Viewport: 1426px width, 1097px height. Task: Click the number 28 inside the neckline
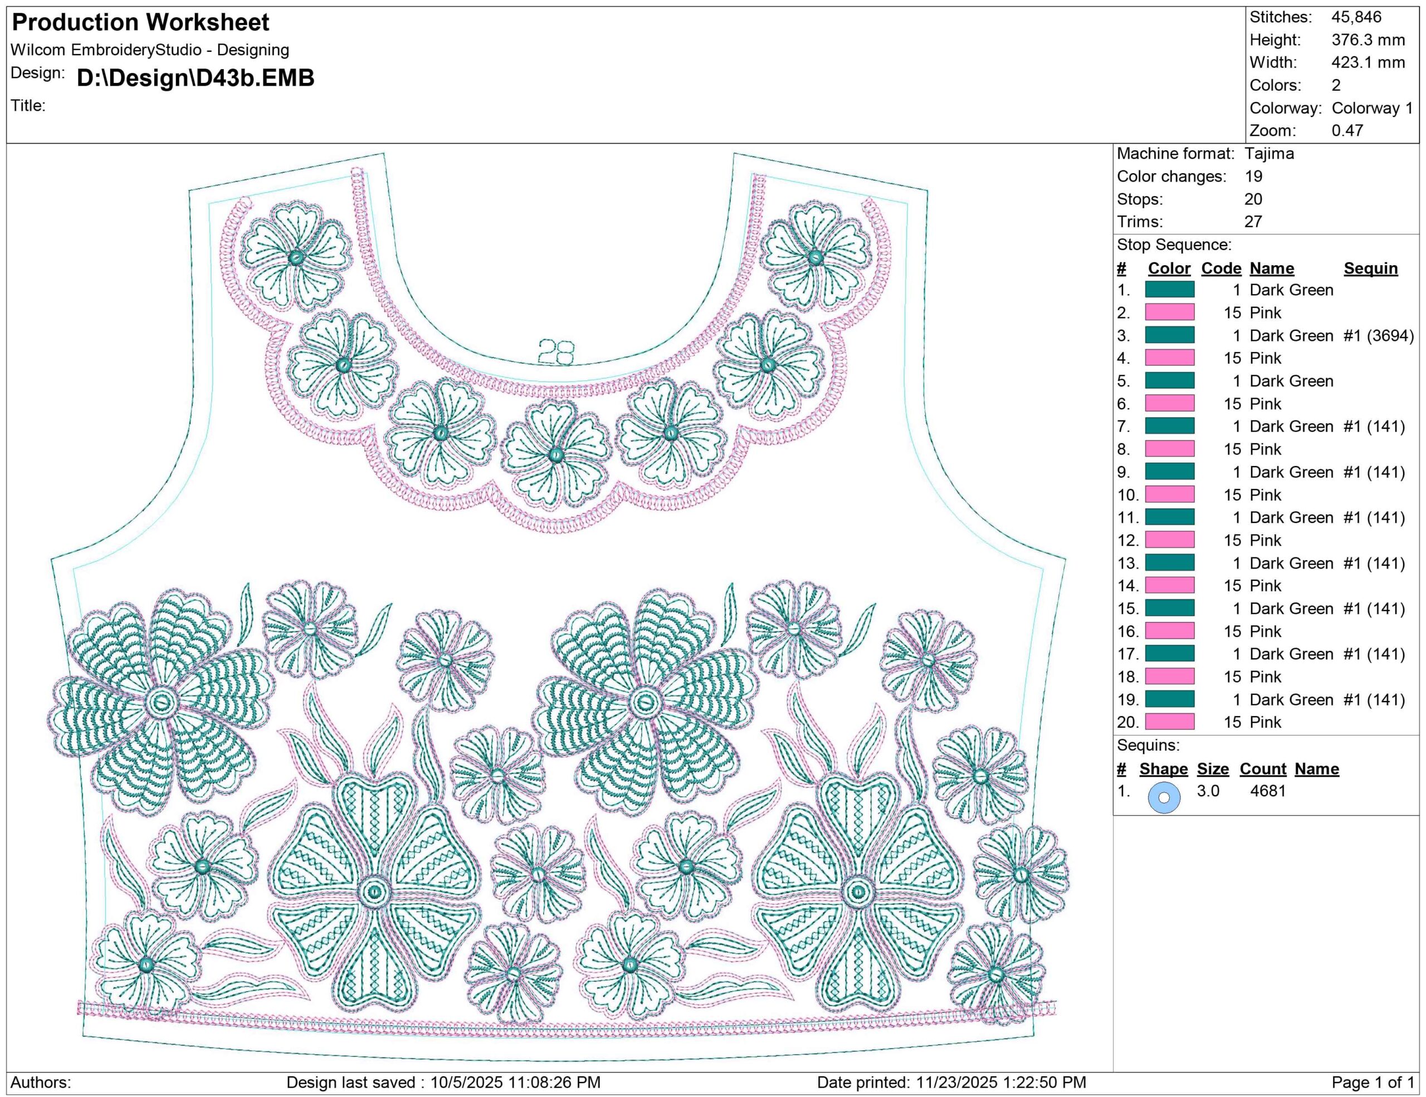[556, 352]
